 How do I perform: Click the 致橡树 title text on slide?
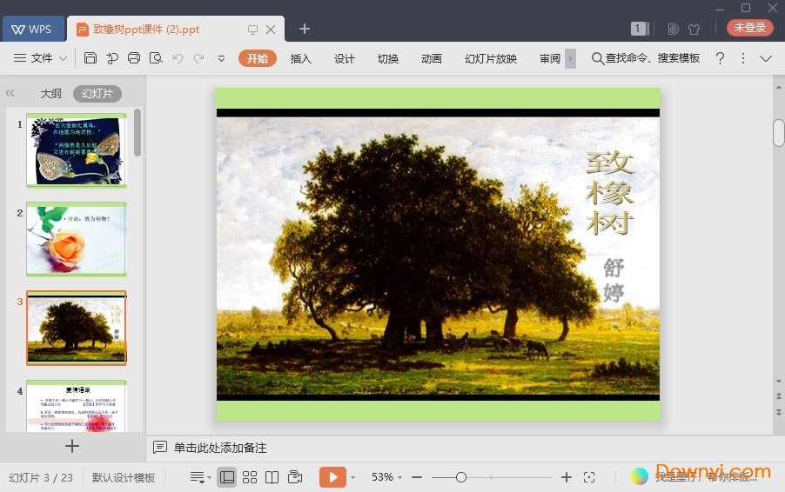coord(610,193)
